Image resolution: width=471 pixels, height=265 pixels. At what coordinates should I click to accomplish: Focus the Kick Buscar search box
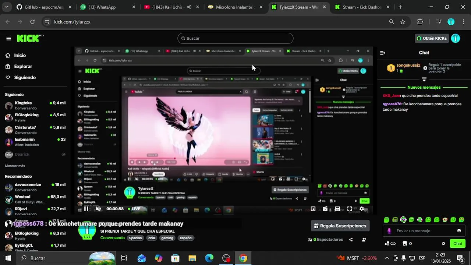235,38
